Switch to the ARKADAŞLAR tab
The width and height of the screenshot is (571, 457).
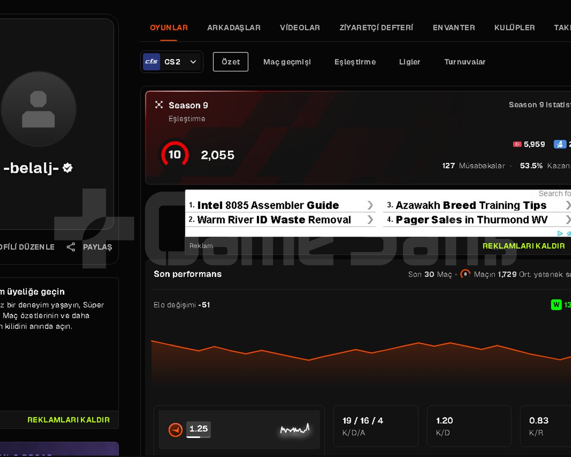pos(234,28)
